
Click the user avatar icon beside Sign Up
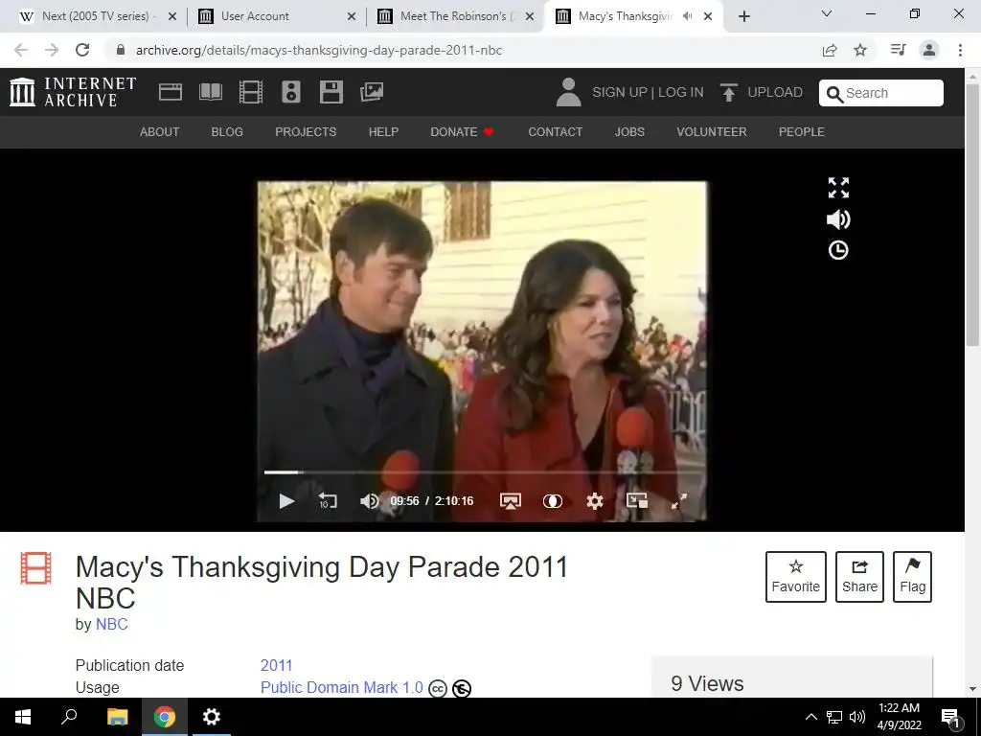click(x=569, y=92)
